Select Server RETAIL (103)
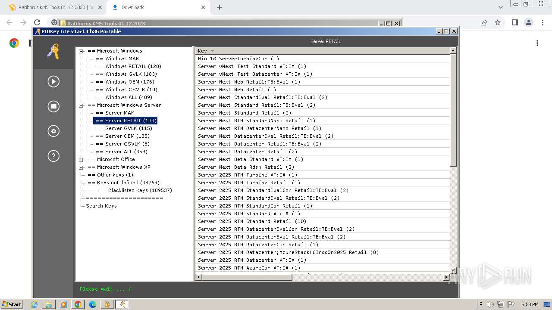The height and width of the screenshot is (310, 552). (x=125, y=121)
